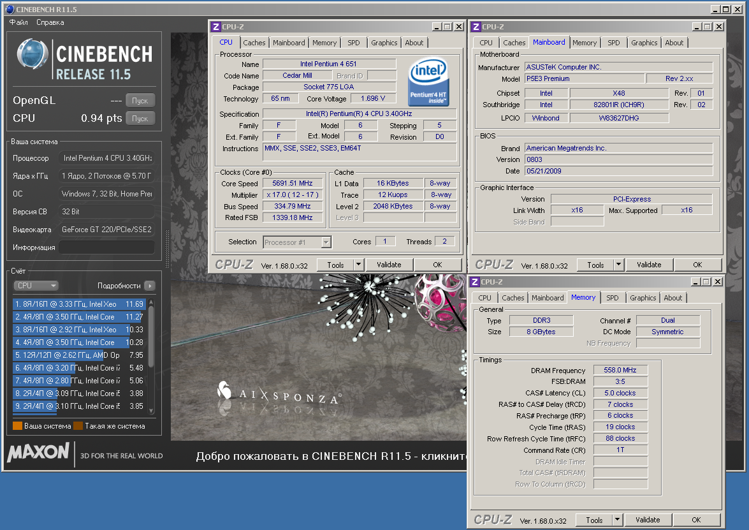Click the orange Ваша система legend swatch
The height and width of the screenshot is (530, 749).
click(18, 426)
